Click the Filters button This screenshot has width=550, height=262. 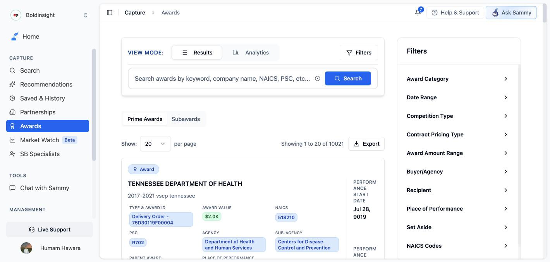[x=359, y=53]
